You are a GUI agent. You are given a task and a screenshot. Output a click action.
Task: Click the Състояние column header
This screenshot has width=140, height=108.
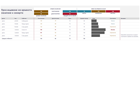click(x=113, y=18)
